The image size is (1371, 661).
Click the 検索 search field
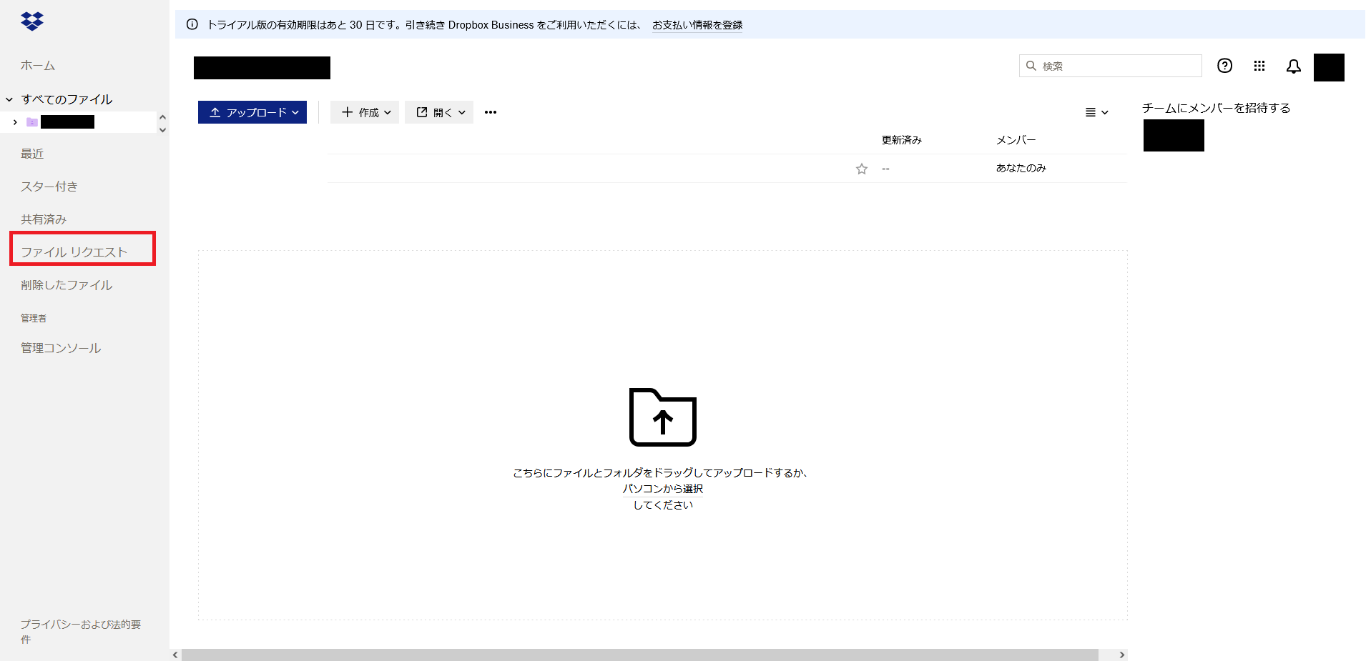click(1117, 66)
